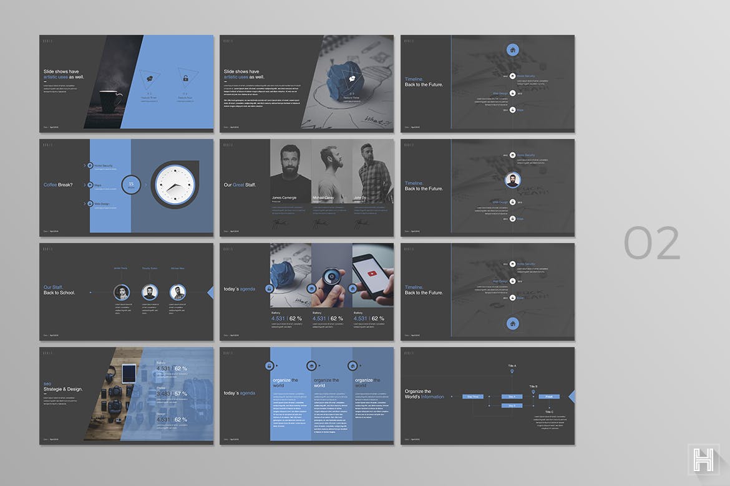This screenshot has width=730, height=486.
Task: Click the 15 minutes circle on Coffee Break slide
Action: tap(131, 184)
